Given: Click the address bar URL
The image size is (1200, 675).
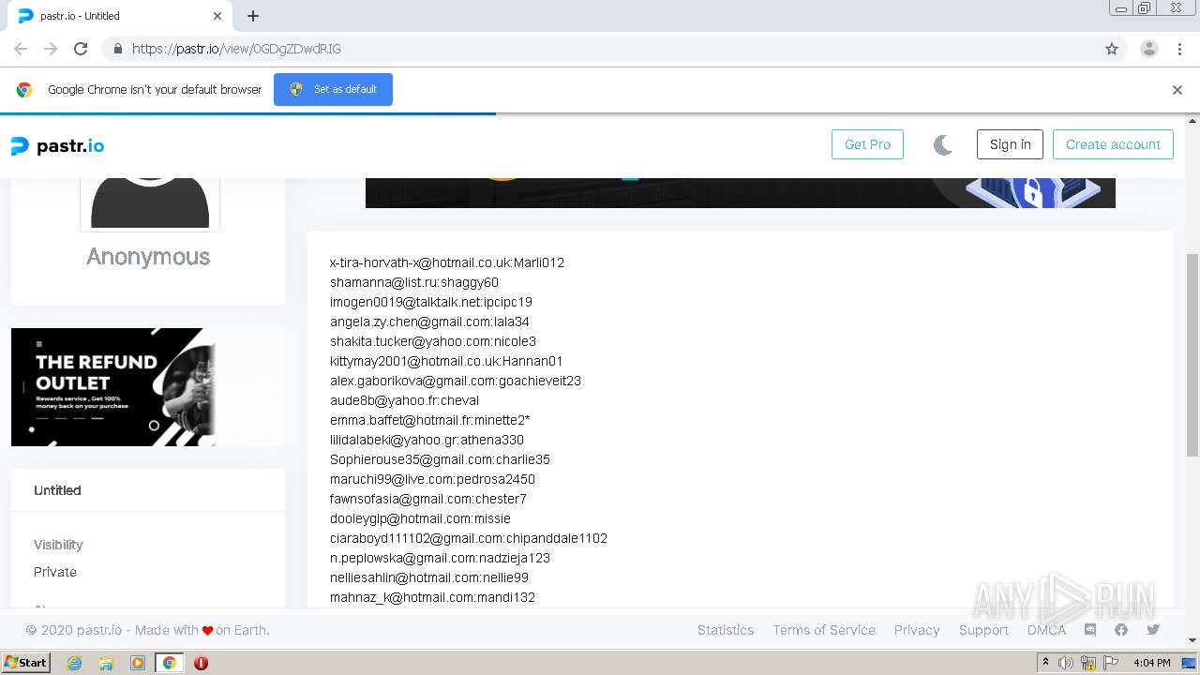Looking at the screenshot, I should pos(236,49).
